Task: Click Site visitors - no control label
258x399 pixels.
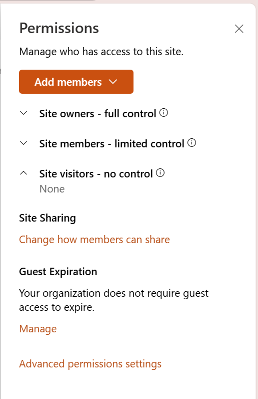Action: [x=96, y=174]
